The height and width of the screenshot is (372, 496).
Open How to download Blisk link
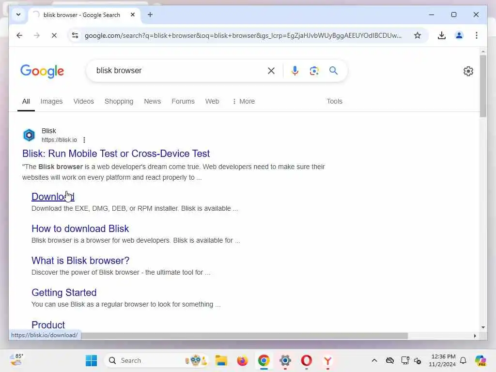[80, 229]
